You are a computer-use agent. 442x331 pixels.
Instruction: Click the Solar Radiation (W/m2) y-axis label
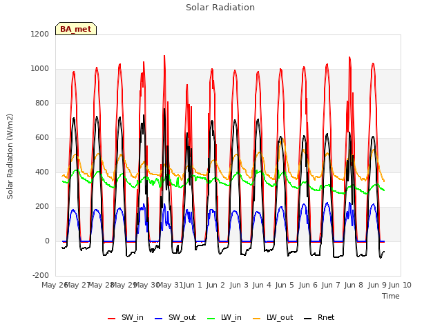(10, 157)
